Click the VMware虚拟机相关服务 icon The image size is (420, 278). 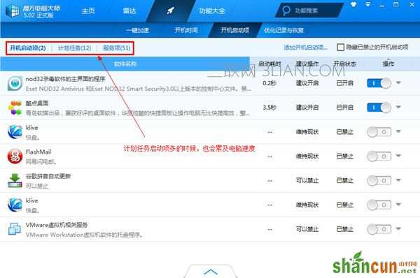point(15,229)
